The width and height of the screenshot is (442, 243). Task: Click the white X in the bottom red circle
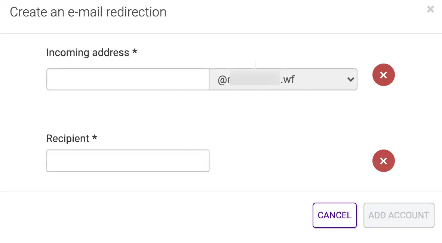tap(383, 161)
